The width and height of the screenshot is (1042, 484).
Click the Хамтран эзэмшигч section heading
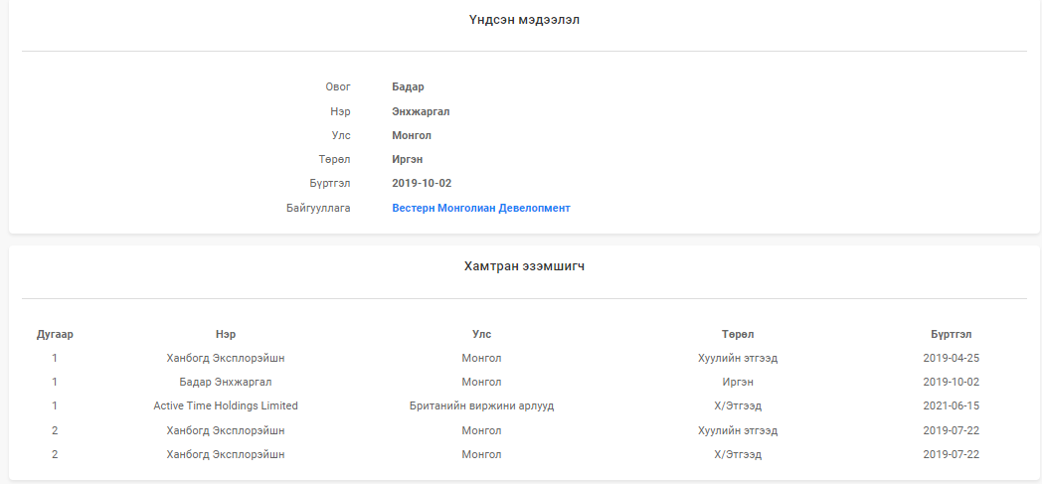point(524,266)
